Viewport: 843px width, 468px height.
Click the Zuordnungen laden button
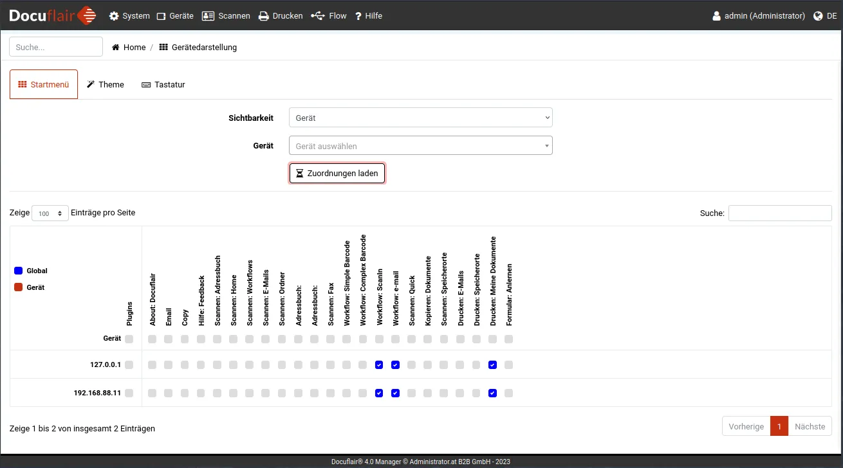click(337, 174)
